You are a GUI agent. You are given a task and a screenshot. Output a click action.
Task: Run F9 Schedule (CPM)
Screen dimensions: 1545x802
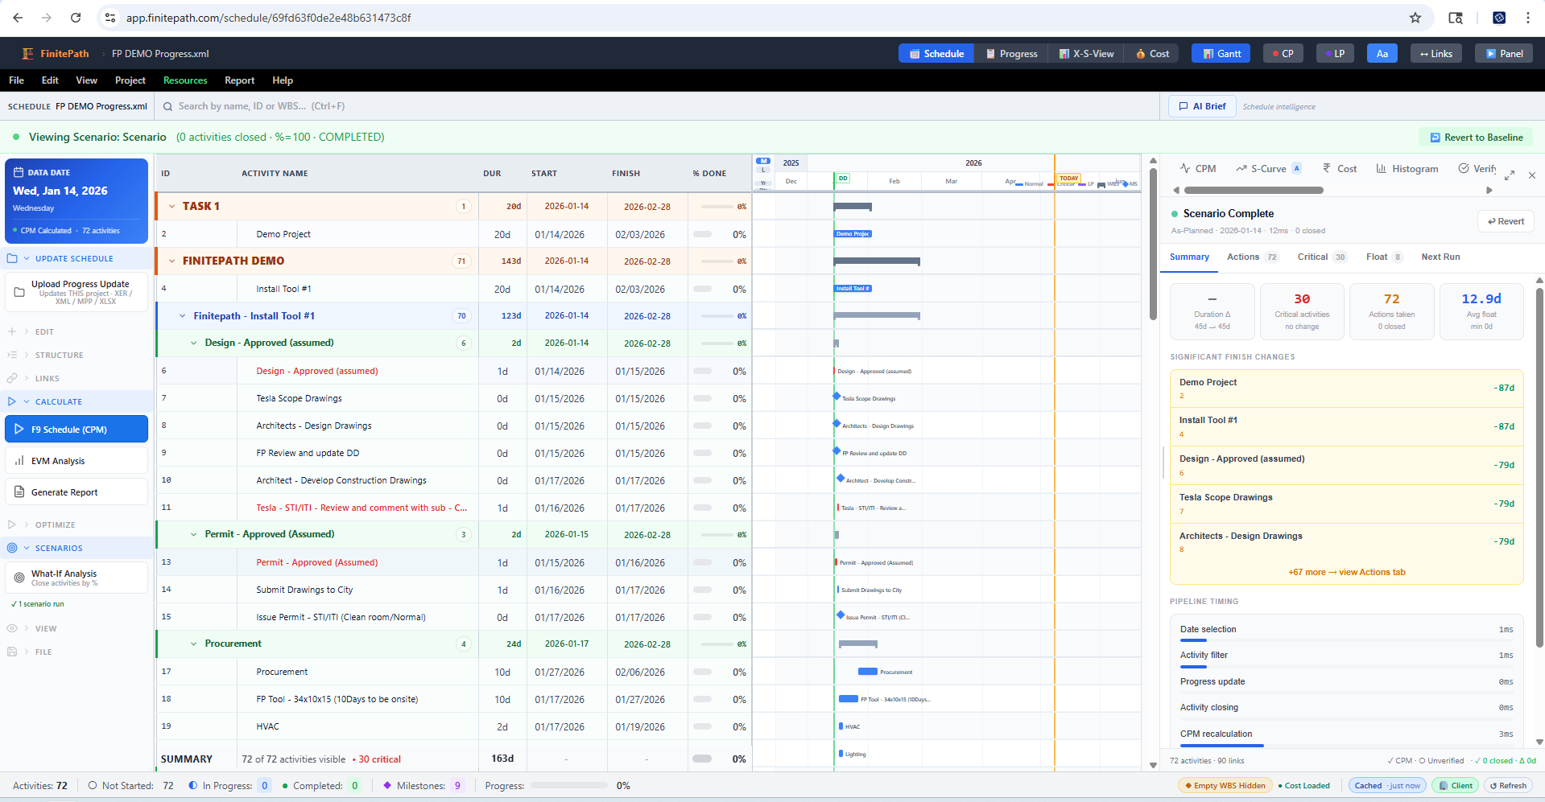click(76, 430)
